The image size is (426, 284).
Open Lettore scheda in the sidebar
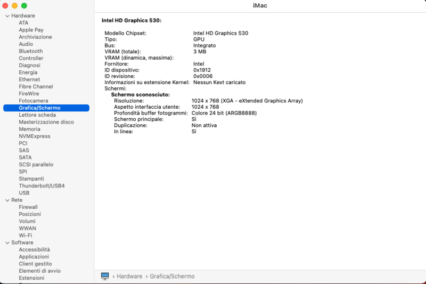tap(37, 115)
